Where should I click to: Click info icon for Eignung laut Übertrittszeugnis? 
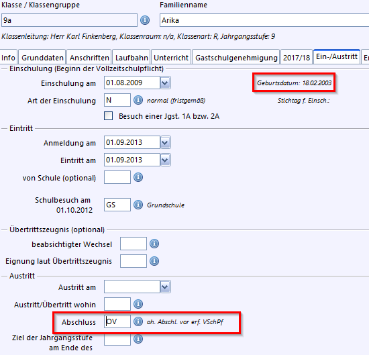[154, 261]
